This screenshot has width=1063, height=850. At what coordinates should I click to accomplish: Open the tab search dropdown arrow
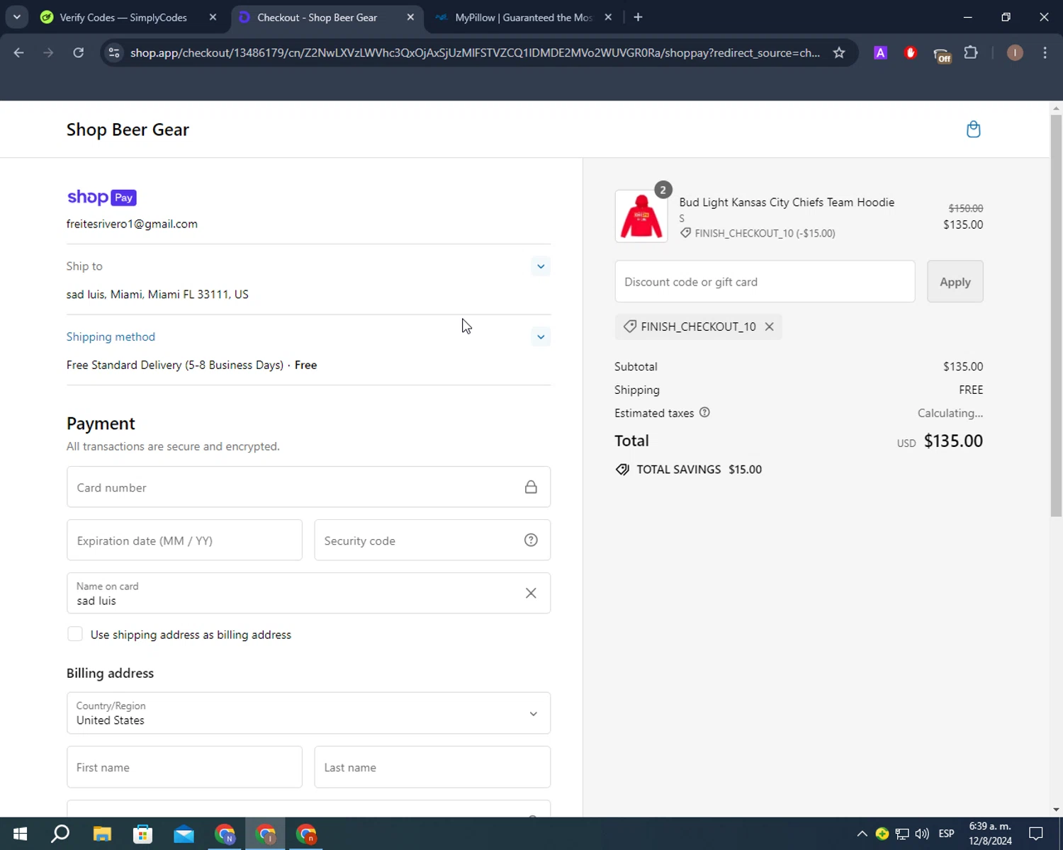click(16, 17)
